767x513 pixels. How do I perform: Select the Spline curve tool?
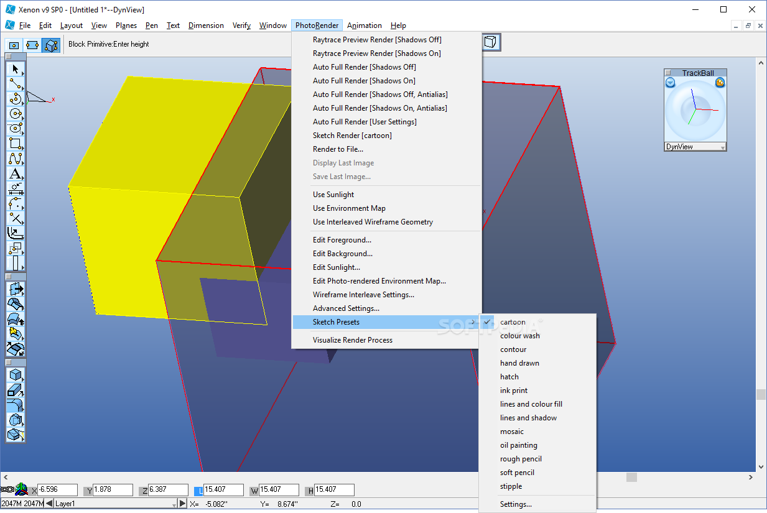point(16,158)
